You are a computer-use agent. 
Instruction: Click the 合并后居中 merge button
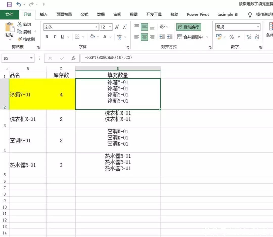pyautogui.click(x=190, y=37)
